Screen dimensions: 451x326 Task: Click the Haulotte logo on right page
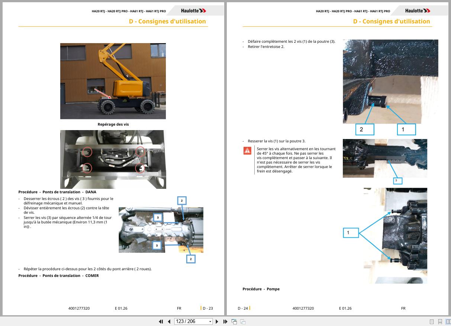pos(418,11)
